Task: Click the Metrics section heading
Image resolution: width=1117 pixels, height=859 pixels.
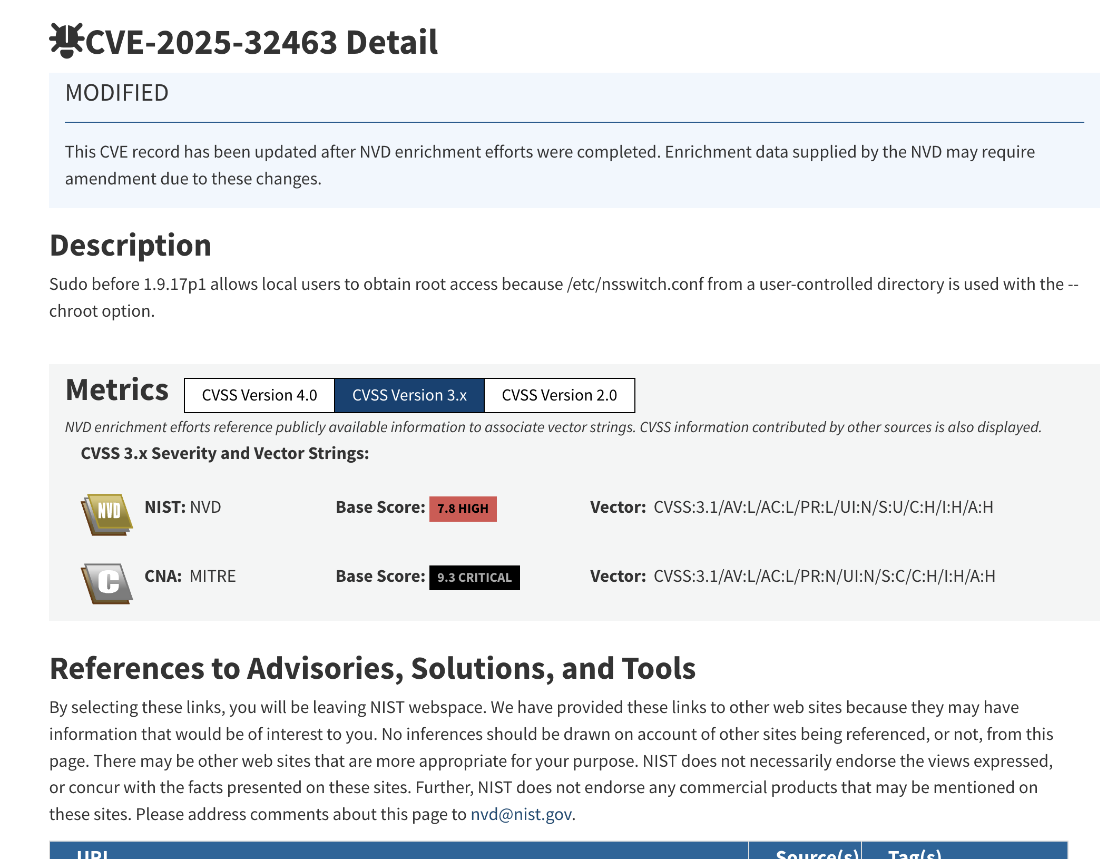Action: click(x=117, y=390)
